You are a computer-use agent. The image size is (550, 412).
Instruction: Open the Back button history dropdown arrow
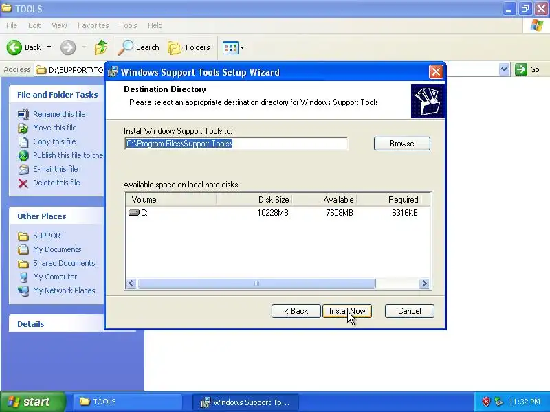(x=49, y=47)
